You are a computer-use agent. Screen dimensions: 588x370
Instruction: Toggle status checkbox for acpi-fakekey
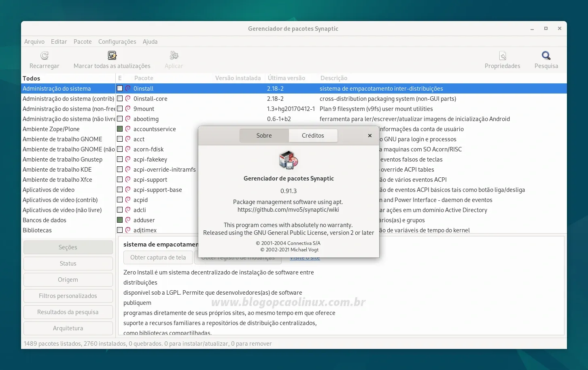pyautogui.click(x=120, y=159)
